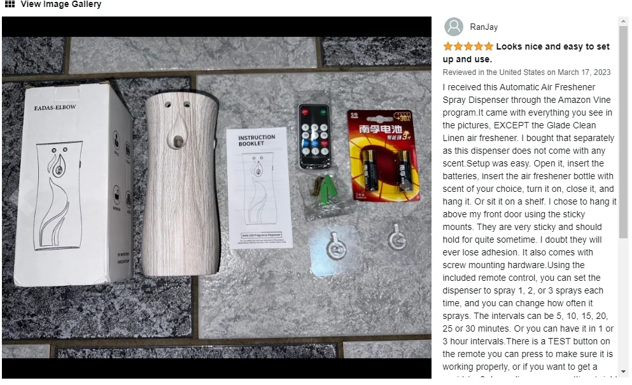Viewport: 632px width, 385px height.
Task: Click the 'Reviewed in the United States' date line
Action: [x=526, y=72]
